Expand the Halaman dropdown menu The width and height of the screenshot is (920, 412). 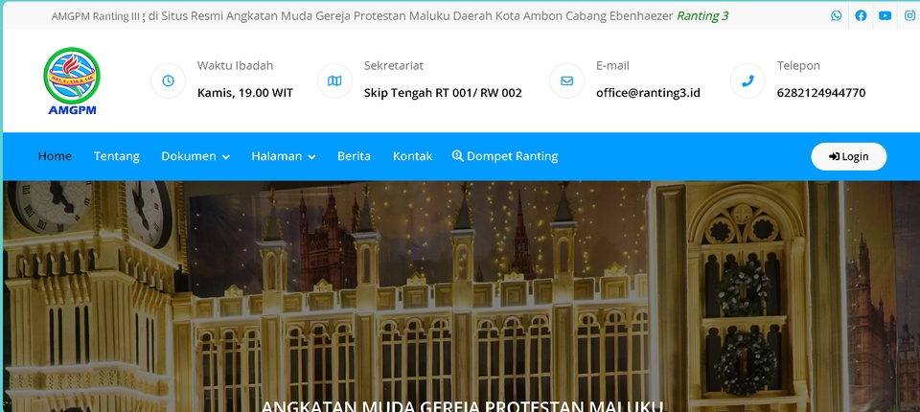284,156
